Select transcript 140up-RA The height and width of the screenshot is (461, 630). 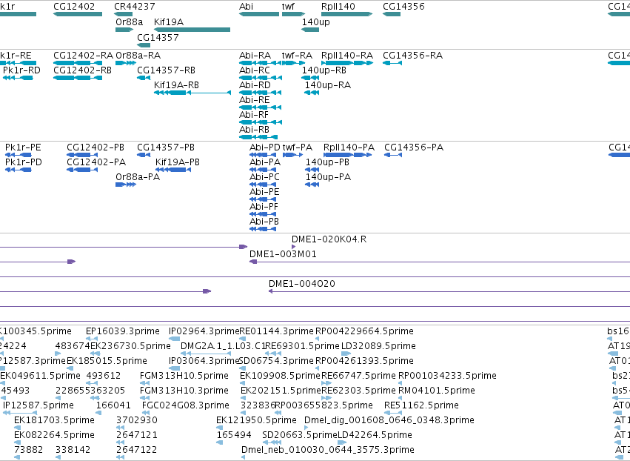pyautogui.click(x=312, y=93)
